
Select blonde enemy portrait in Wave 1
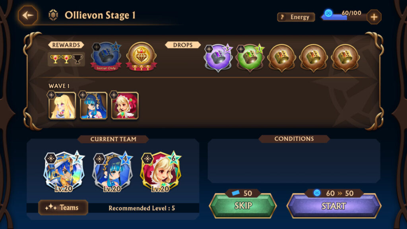point(62,105)
